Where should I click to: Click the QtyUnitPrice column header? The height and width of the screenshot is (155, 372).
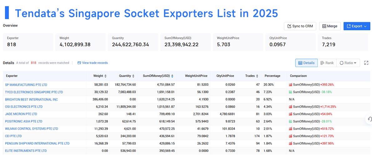pos(225,76)
